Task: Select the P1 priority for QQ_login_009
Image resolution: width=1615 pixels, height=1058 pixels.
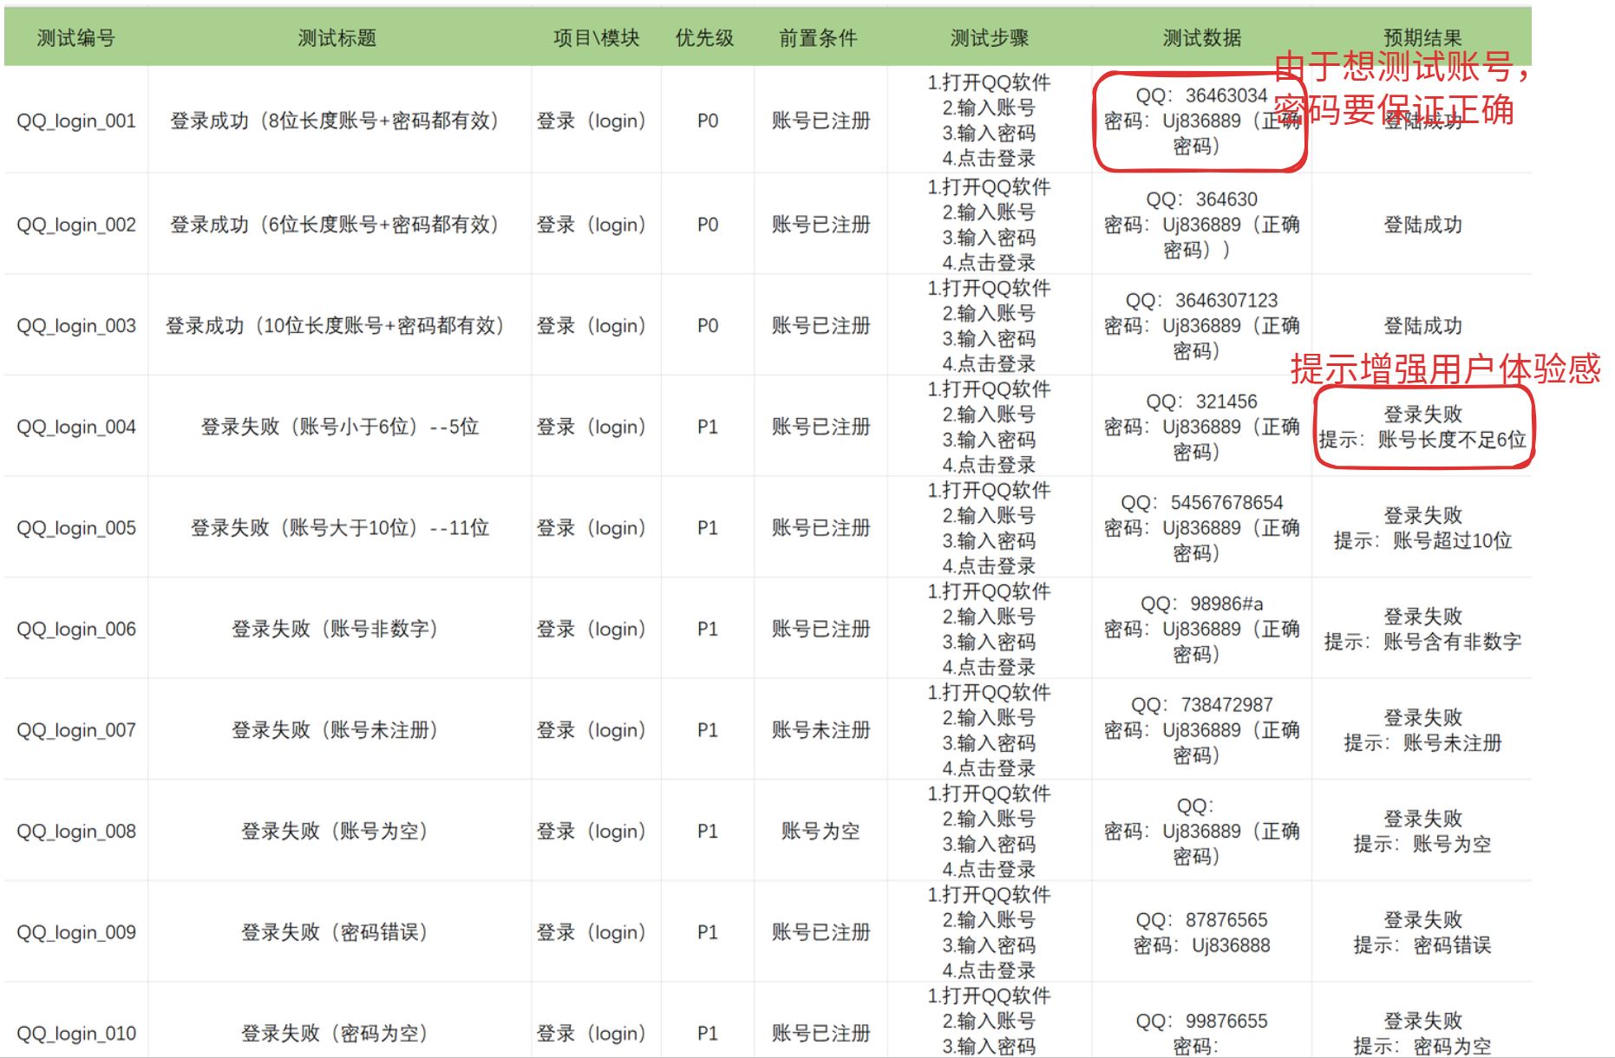Action: [x=708, y=932]
